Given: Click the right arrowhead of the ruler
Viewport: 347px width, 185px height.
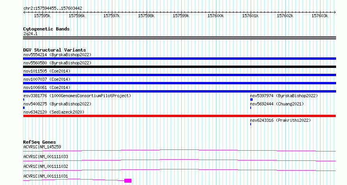Looking at the screenshot, I should [x=335, y=12].
